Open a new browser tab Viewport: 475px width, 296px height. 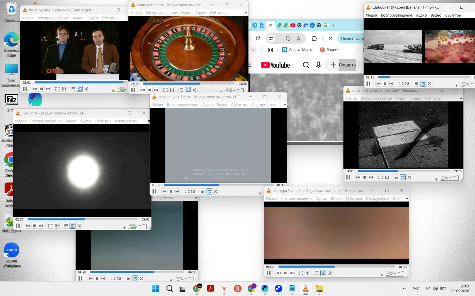[334, 25]
